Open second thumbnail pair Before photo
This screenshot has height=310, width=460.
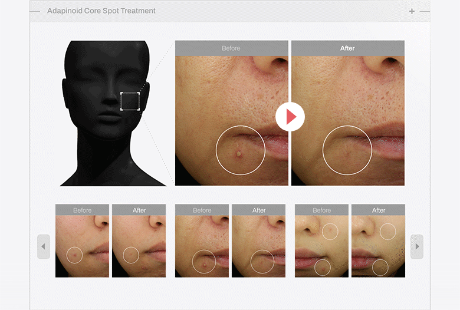pyautogui.click(x=202, y=246)
